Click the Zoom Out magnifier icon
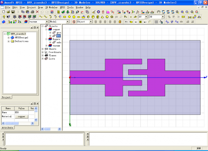This screenshot has height=151, width=208. 187,12
